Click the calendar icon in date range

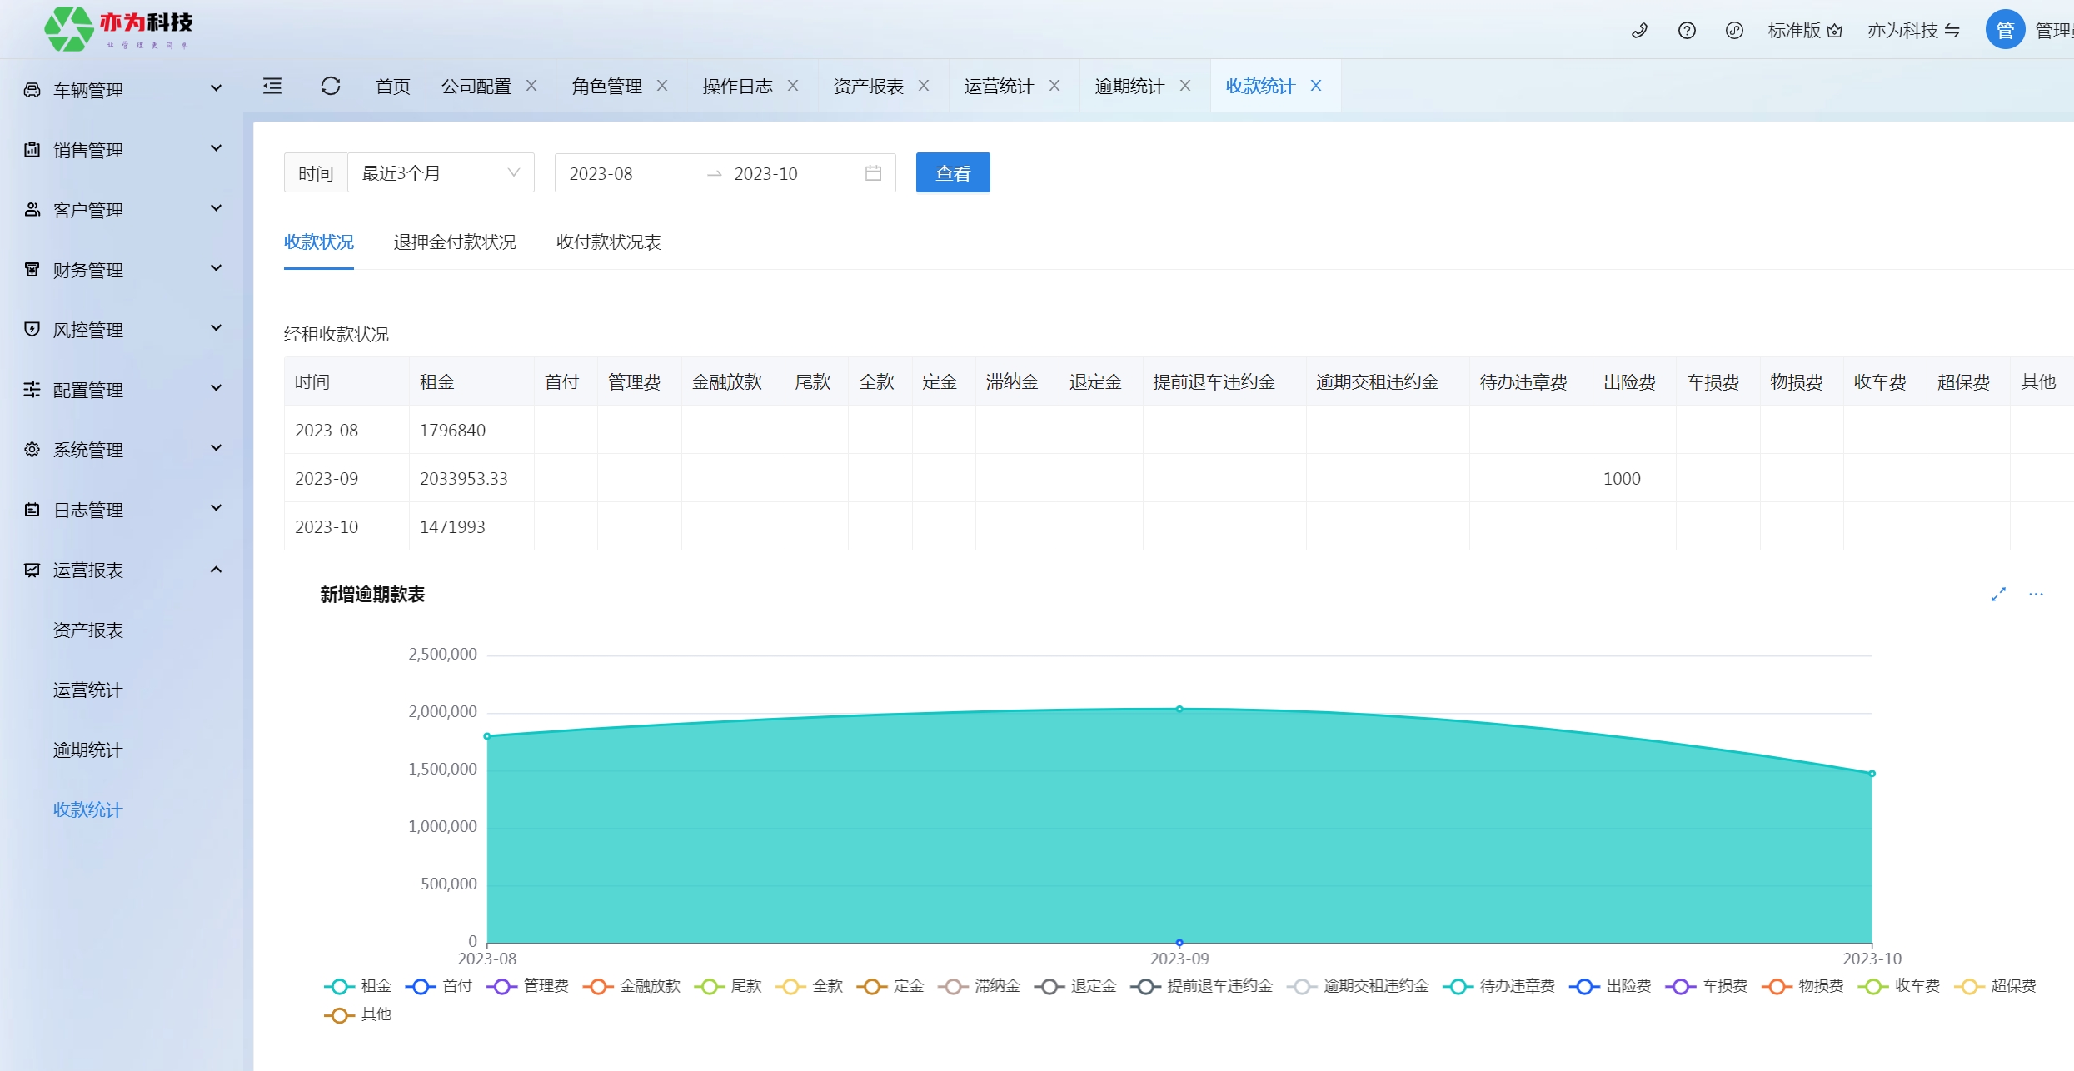873,173
